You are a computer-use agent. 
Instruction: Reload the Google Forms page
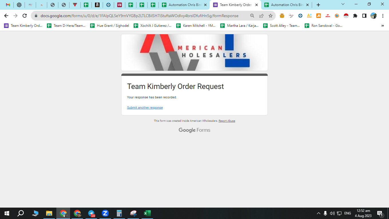(x=25, y=16)
